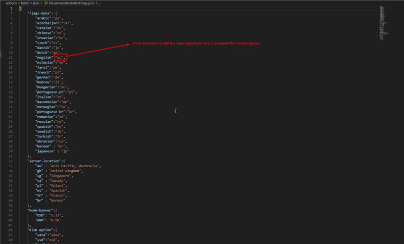Click the red annotation instruction text
This screenshot has height=244, width=404.
point(196,44)
